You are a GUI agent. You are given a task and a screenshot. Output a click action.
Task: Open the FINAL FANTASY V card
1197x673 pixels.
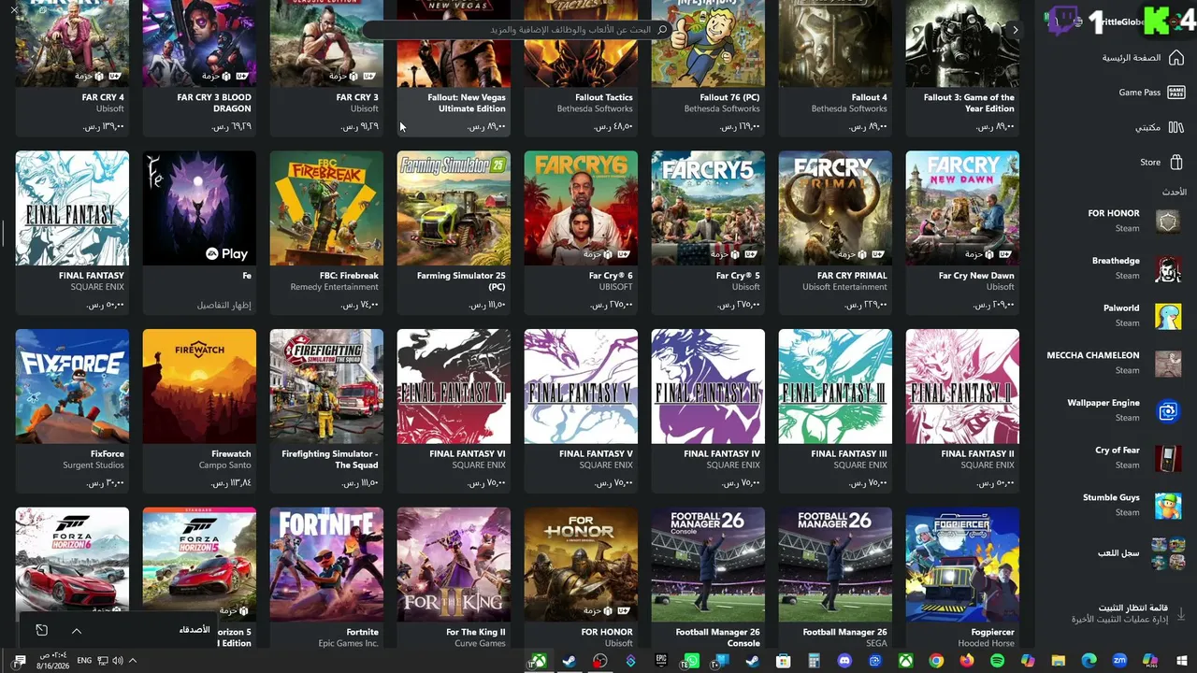click(x=581, y=410)
